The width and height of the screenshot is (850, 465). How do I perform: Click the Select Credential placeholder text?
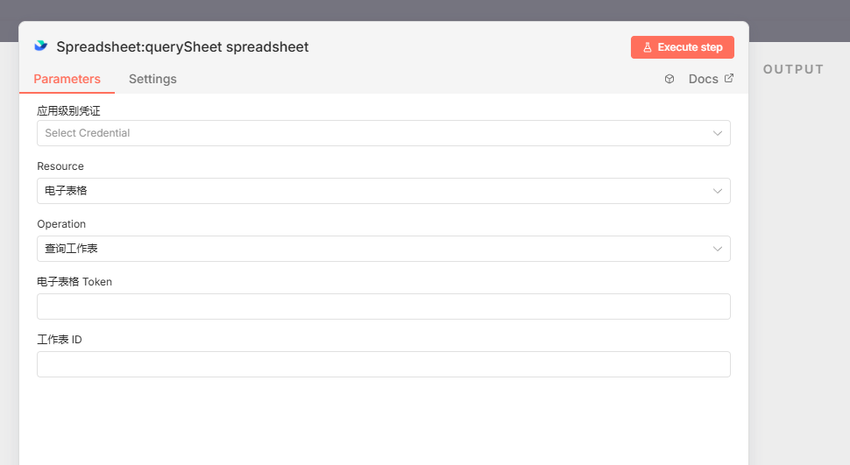pos(88,133)
